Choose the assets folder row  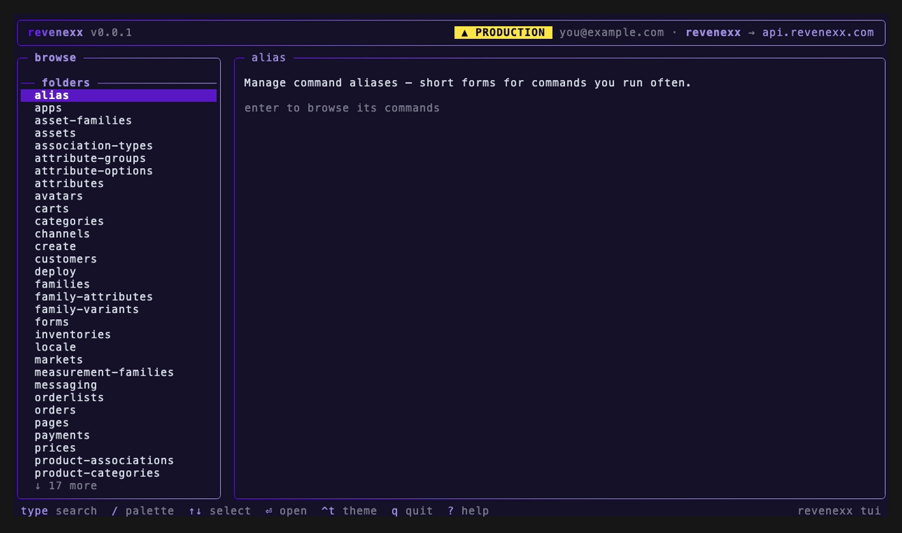click(x=118, y=133)
